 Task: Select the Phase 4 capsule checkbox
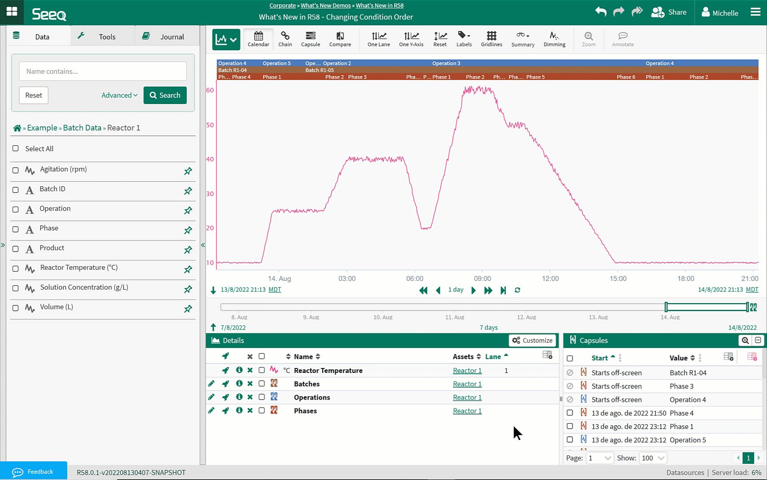pyautogui.click(x=570, y=413)
